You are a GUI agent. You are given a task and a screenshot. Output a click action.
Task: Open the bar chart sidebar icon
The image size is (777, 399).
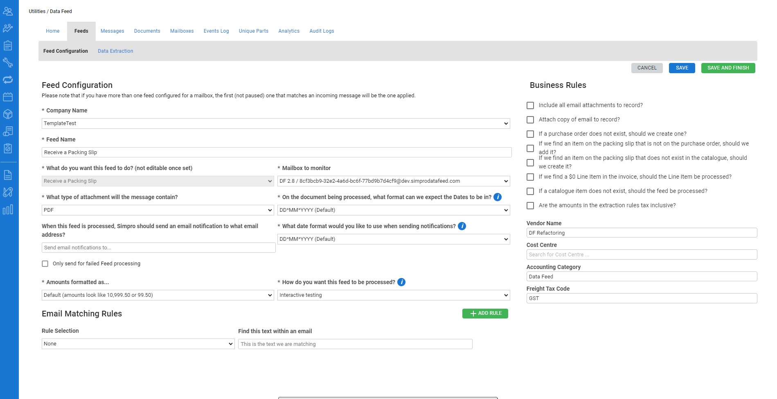pos(8,210)
